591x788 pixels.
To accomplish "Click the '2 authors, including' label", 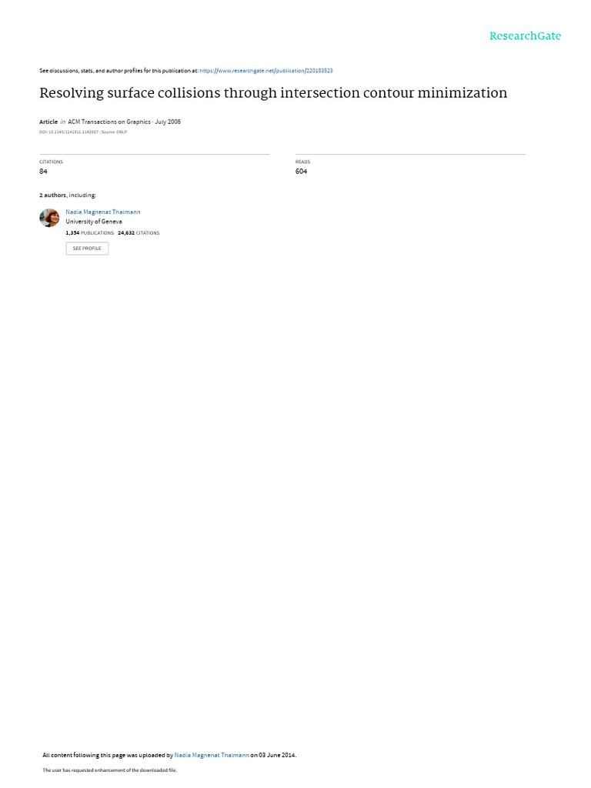I will pyautogui.click(x=68, y=195).
